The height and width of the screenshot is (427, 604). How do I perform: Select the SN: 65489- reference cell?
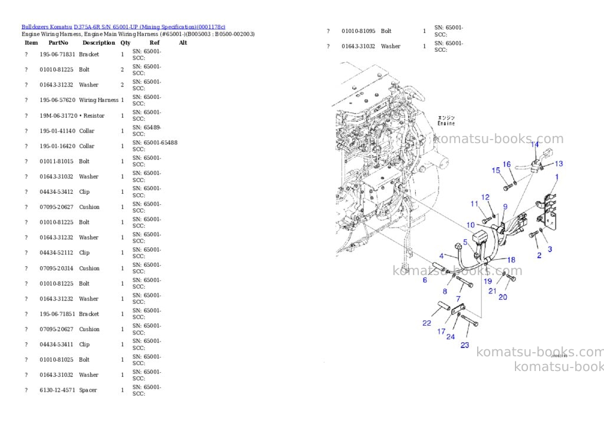(147, 130)
